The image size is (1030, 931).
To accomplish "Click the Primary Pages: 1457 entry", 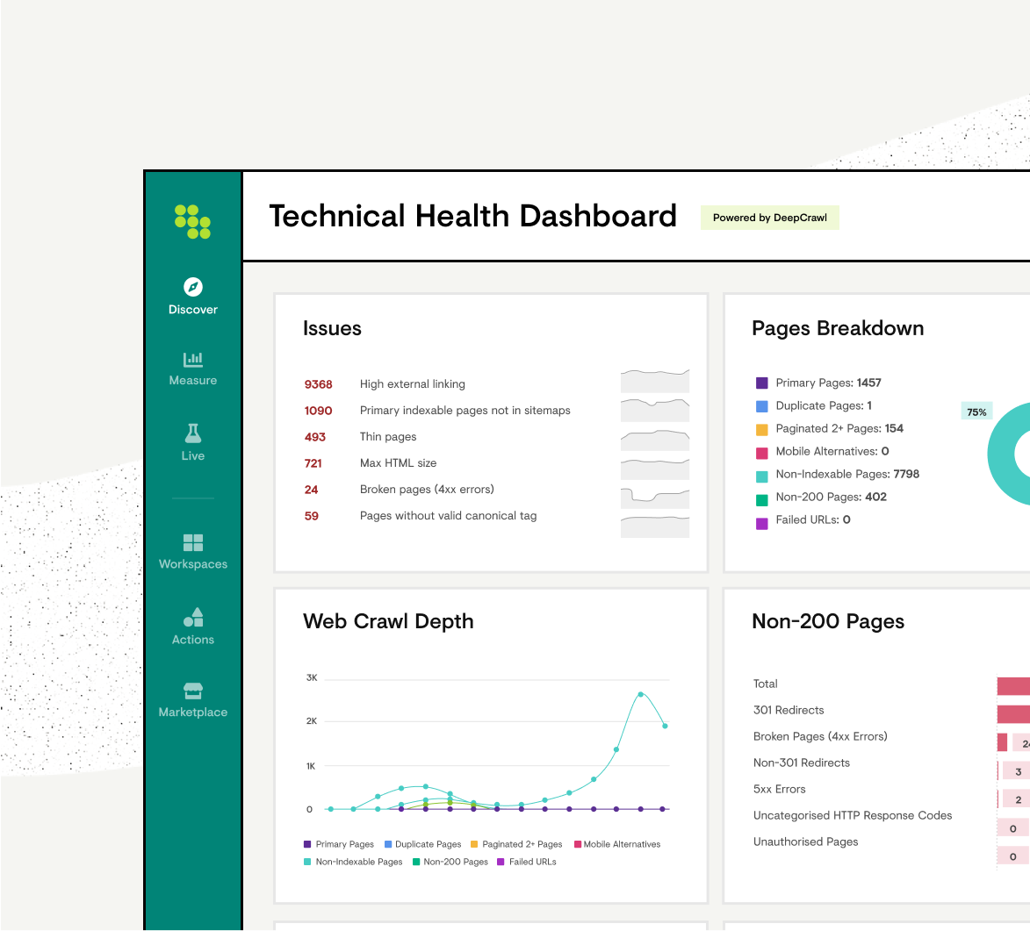I will tap(828, 383).
